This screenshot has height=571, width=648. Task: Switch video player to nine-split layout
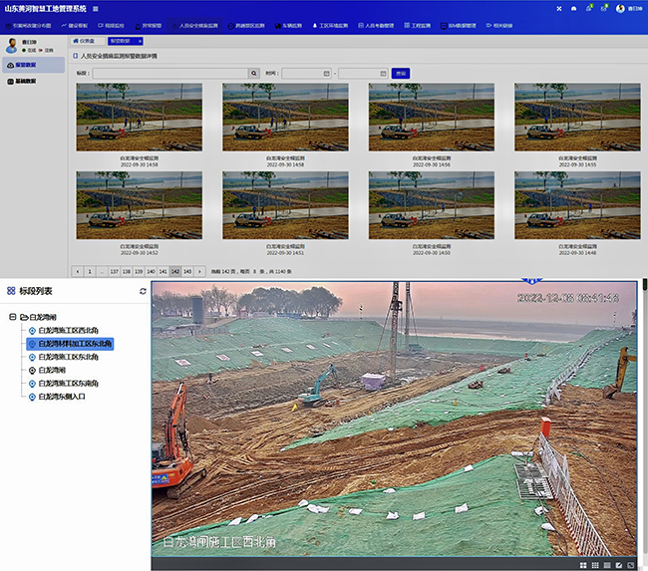[595, 565]
